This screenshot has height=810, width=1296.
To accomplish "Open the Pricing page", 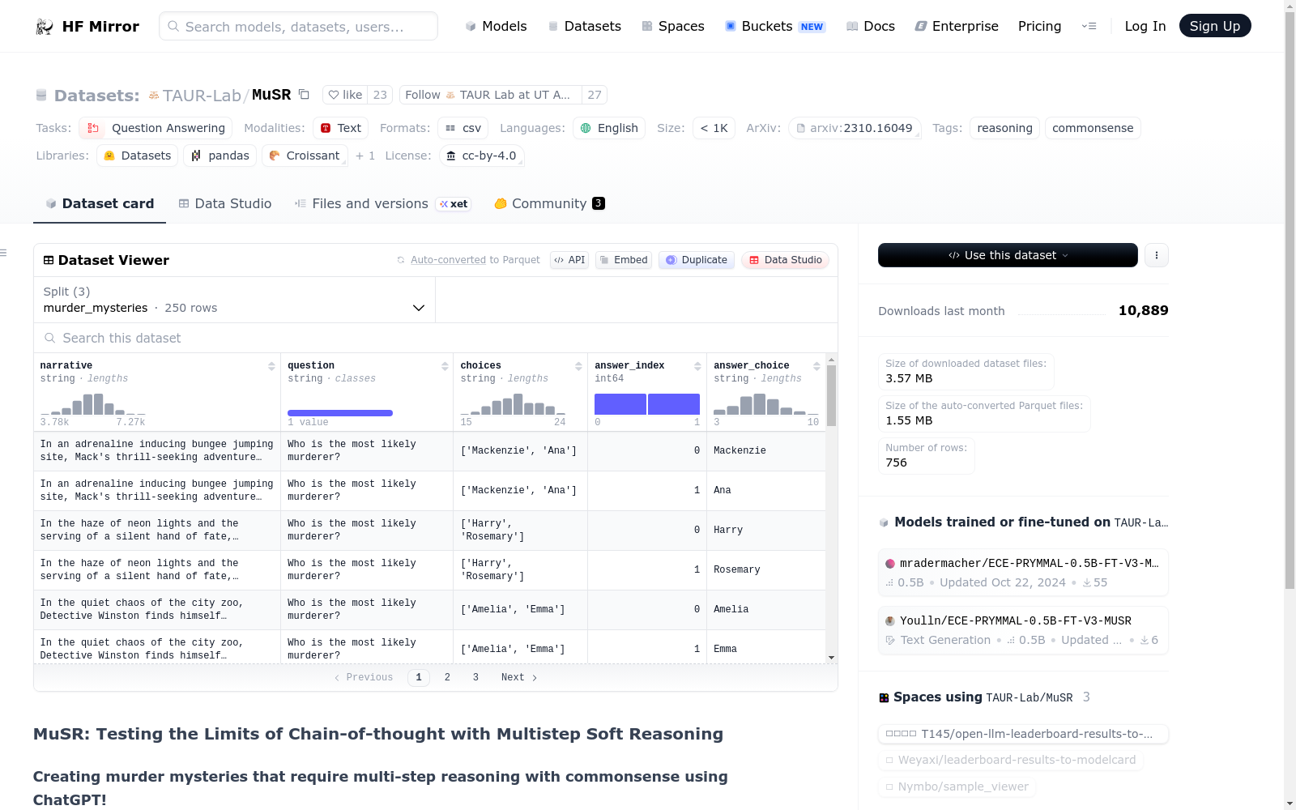I will pyautogui.click(x=1039, y=26).
